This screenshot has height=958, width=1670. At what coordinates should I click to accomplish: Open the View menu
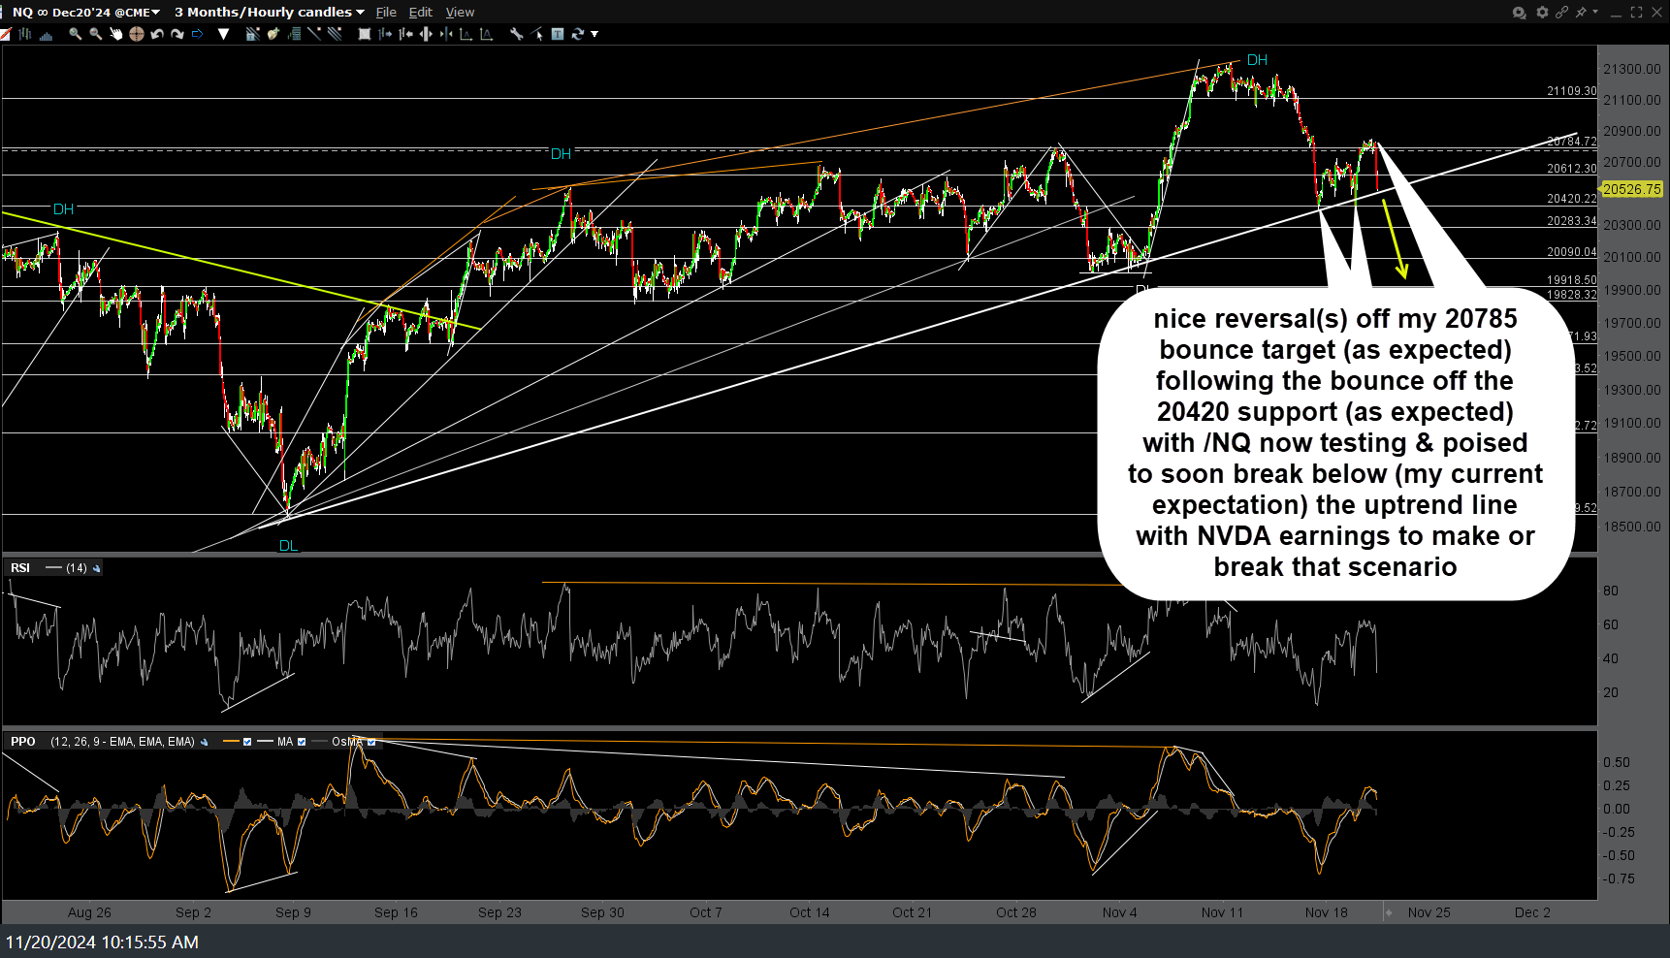(460, 13)
